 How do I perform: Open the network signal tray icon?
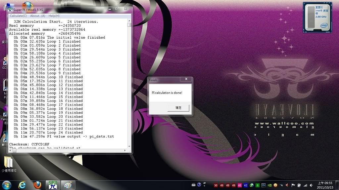click(305, 185)
